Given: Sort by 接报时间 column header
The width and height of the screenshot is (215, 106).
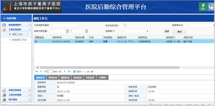Looking at the screenshot, I should coord(126,37).
